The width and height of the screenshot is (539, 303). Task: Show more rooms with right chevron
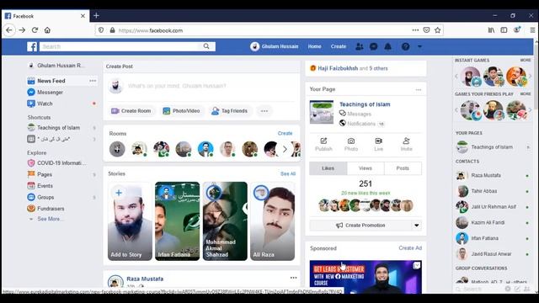[285, 150]
